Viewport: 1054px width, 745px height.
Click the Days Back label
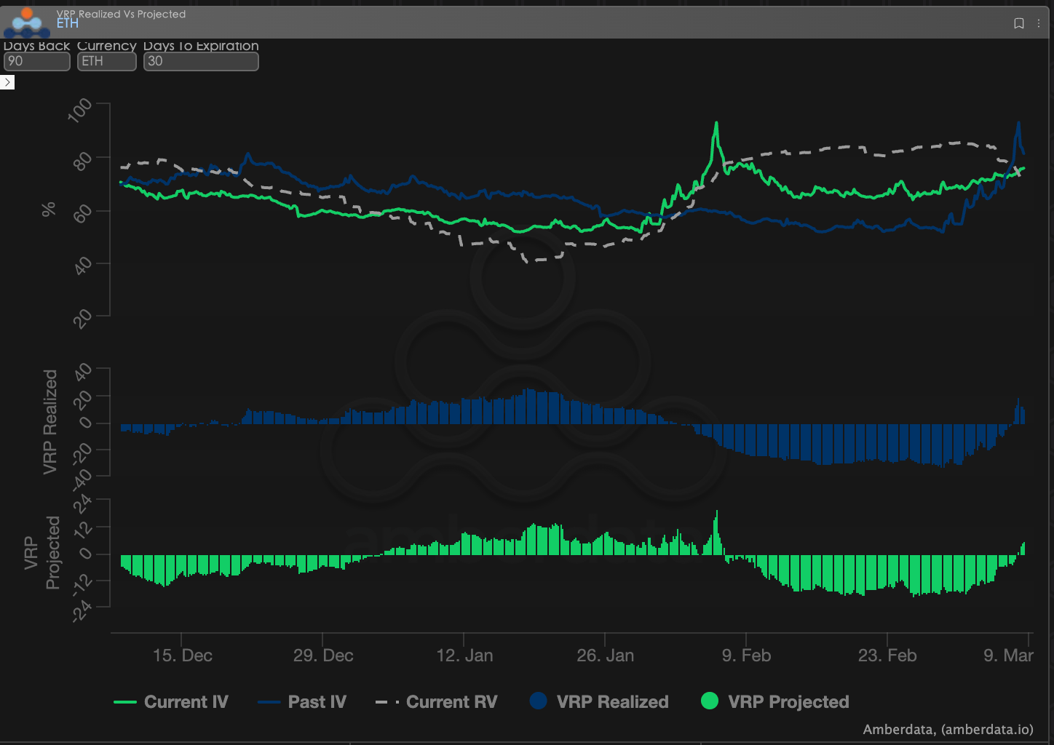(36, 46)
